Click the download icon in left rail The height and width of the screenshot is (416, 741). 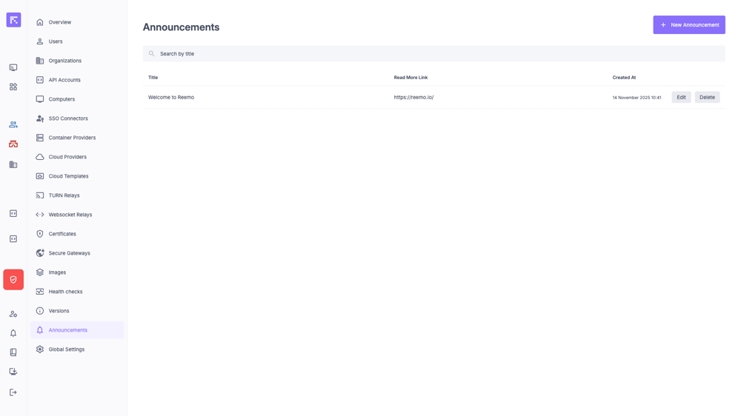(x=13, y=372)
